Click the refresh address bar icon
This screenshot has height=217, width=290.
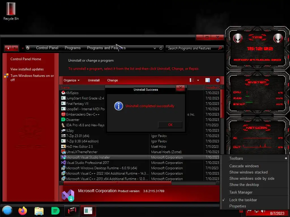pyautogui.click(x=161, y=48)
